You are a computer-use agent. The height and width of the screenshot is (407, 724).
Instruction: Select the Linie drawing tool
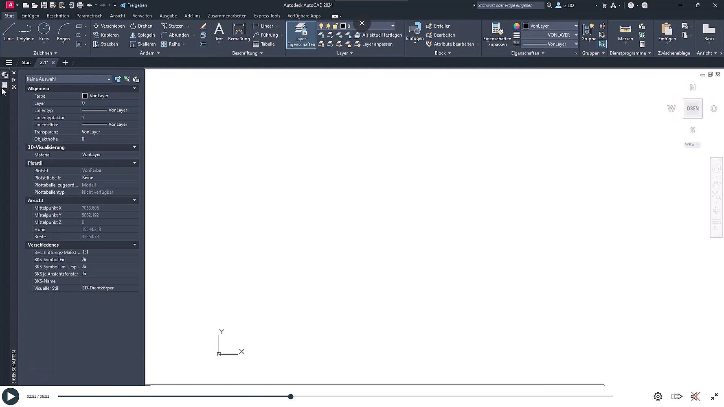click(9, 32)
